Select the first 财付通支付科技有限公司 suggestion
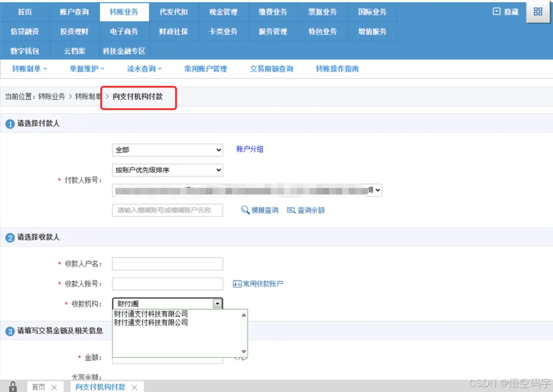The height and width of the screenshot is (392, 553). coord(151,314)
